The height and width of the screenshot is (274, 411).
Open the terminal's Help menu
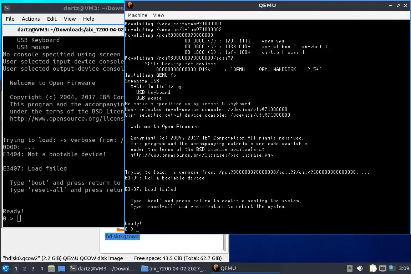click(88, 19)
